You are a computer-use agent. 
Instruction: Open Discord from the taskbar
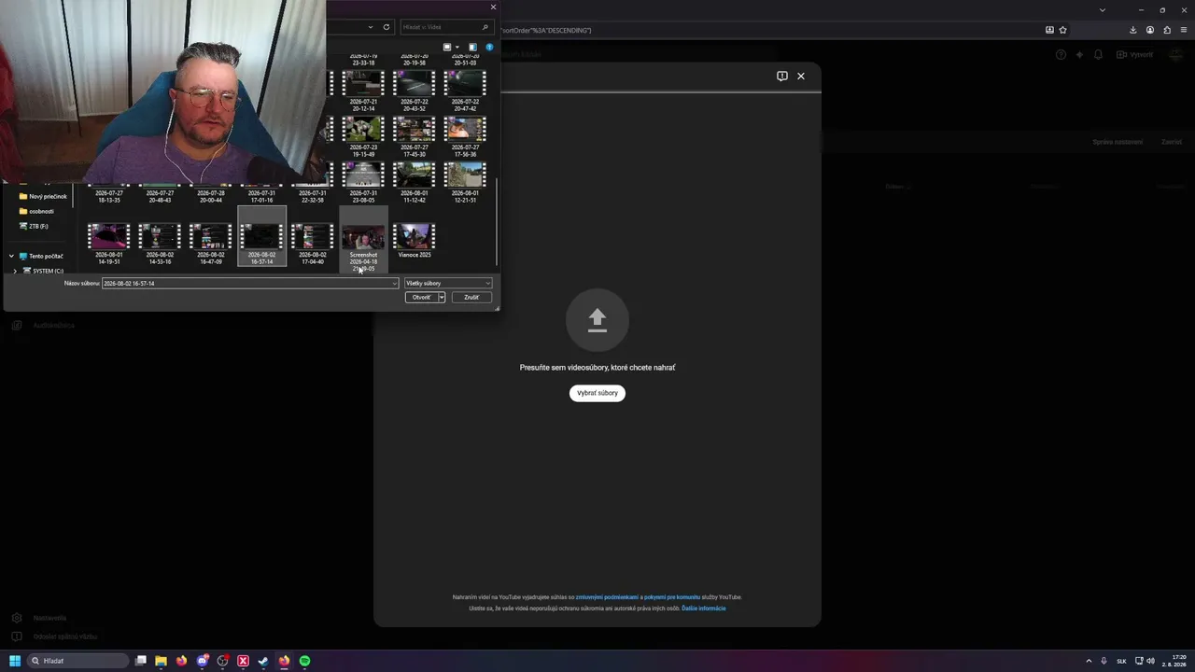(x=202, y=661)
